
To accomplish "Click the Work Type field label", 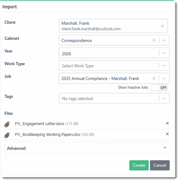I will click(x=15, y=64).
